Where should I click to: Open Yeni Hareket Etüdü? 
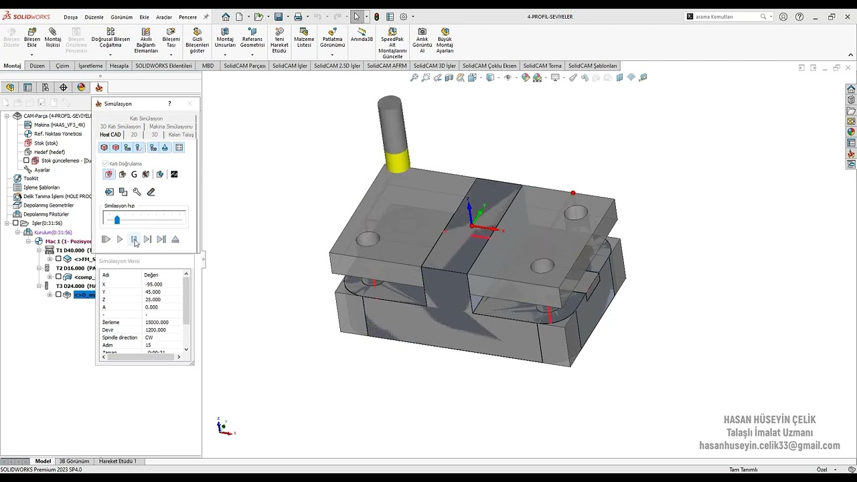[x=279, y=40]
